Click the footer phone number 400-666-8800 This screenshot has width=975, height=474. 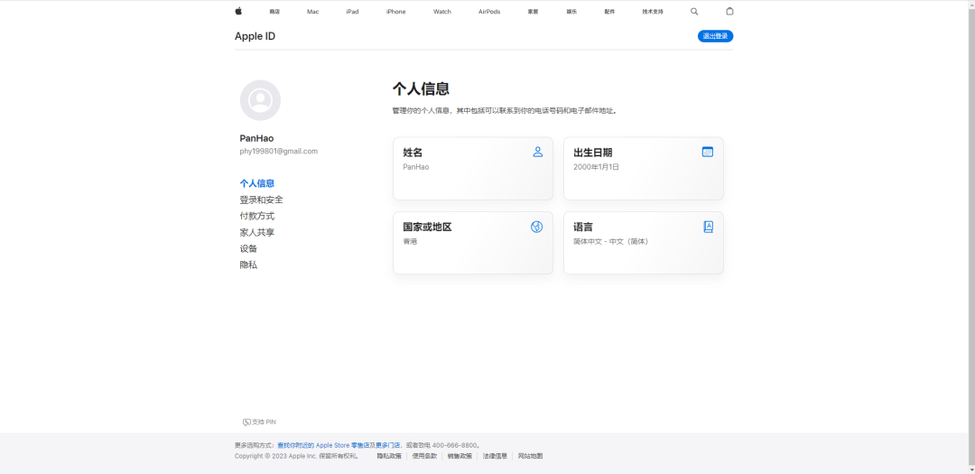click(454, 445)
